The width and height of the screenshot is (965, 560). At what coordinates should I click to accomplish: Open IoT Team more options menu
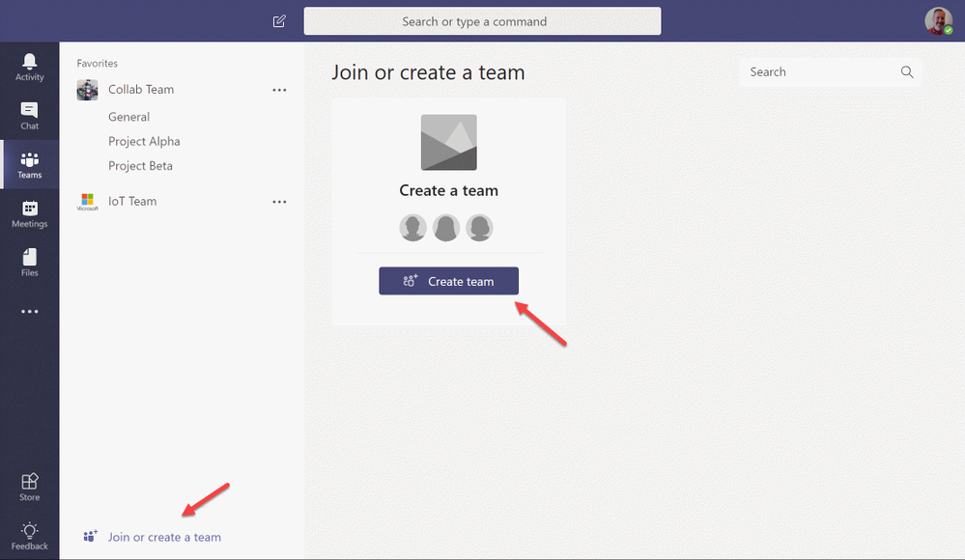(x=279, y=202)
